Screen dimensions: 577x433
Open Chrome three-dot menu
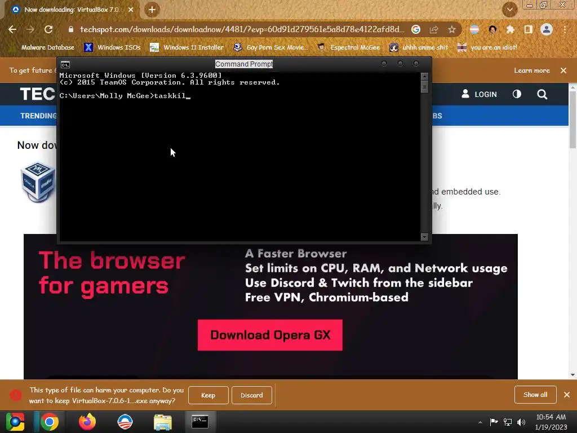click(x=565, y=29)
